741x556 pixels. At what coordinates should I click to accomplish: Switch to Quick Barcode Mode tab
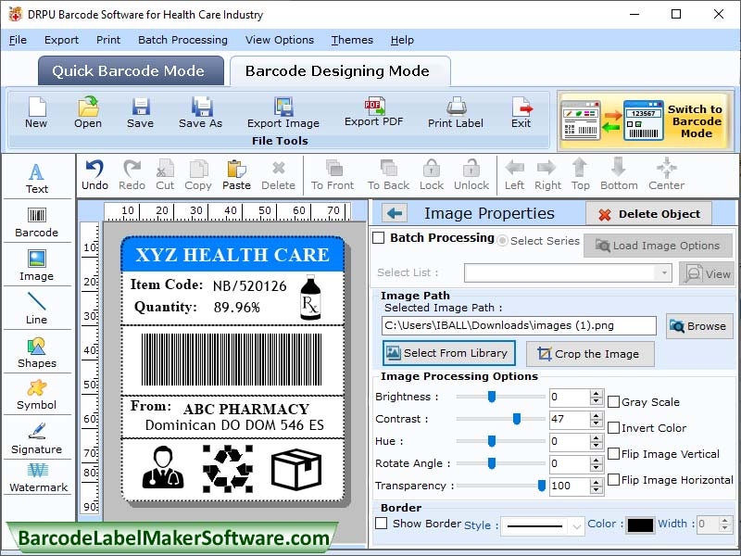131,71
